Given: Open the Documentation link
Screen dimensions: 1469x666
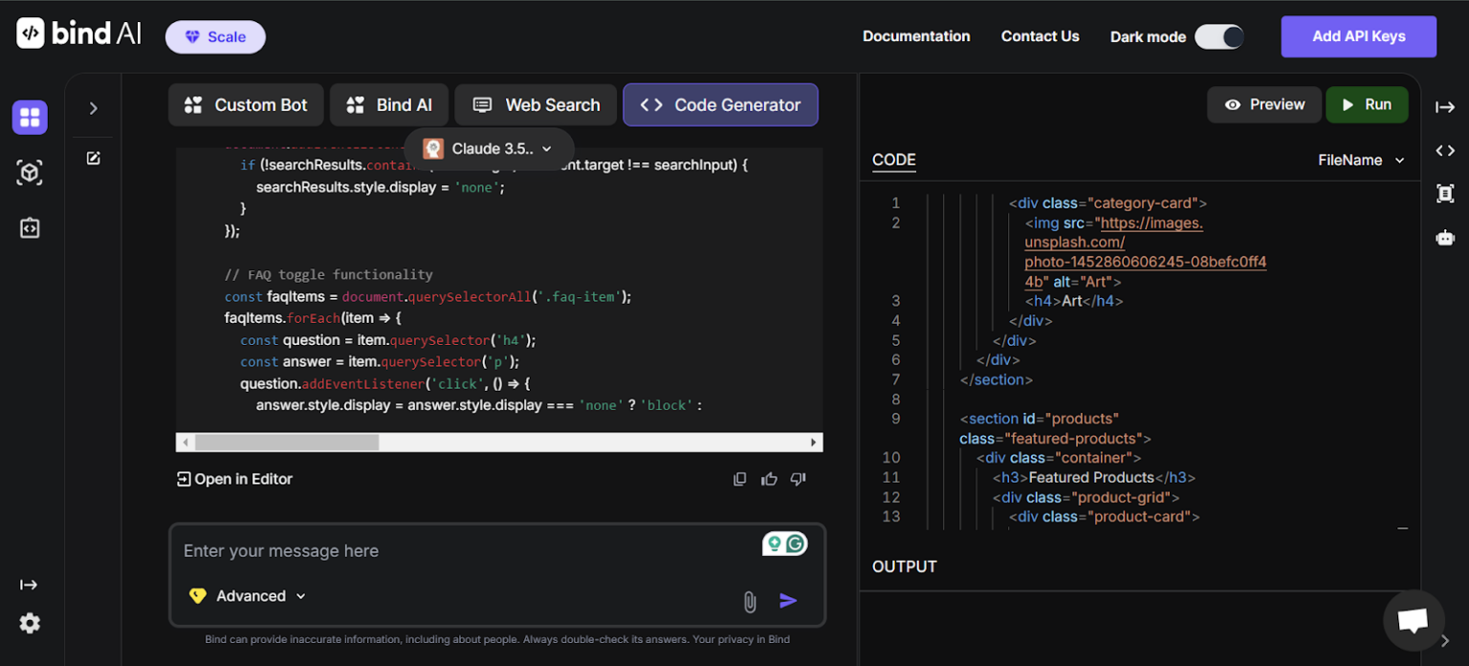Looking at the screenshot, I should point(916,36).
